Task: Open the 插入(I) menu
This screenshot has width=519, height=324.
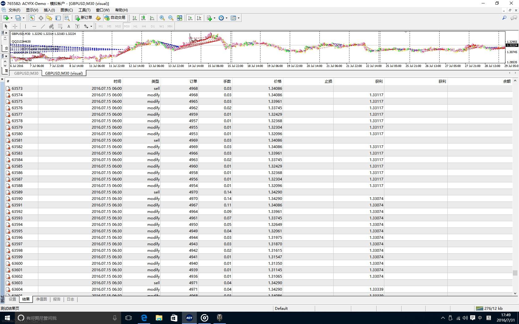Action: point(49,10)
